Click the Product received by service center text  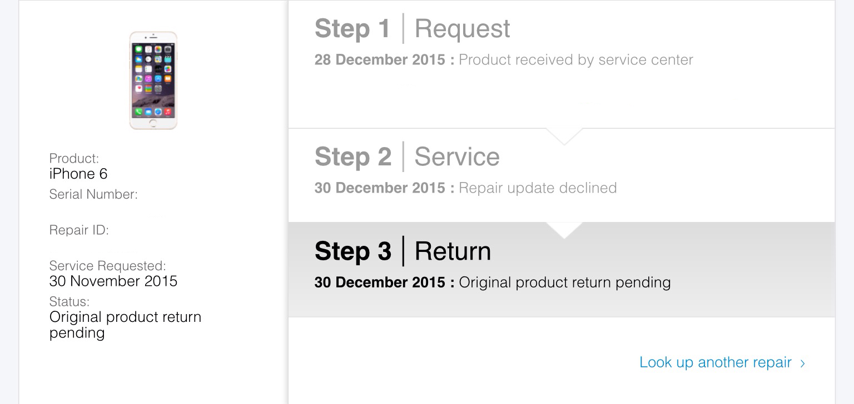(575, 60)
